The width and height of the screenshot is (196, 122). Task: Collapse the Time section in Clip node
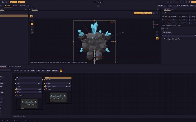pyautogui.click(x=17, y=86)
